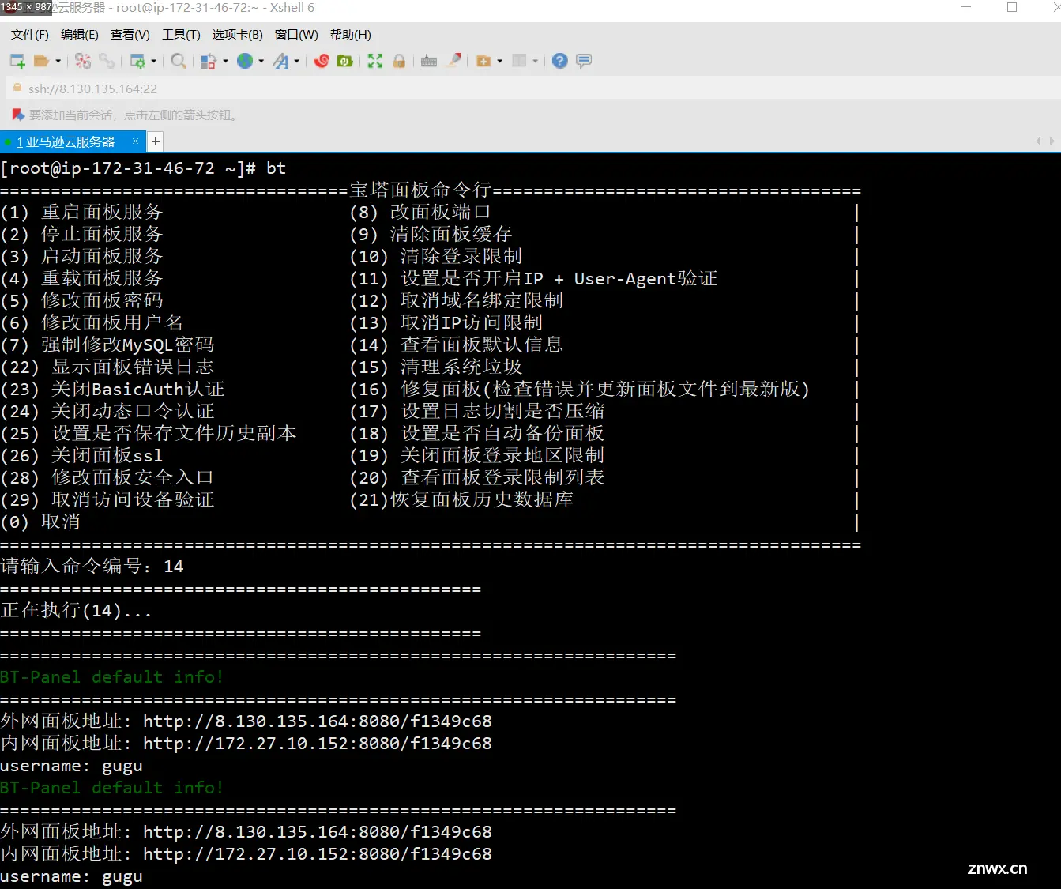This screenshot has width=1061, height=889.
Task: Select the 亚马逊云服务器 session tab
Action: (66, 142)
